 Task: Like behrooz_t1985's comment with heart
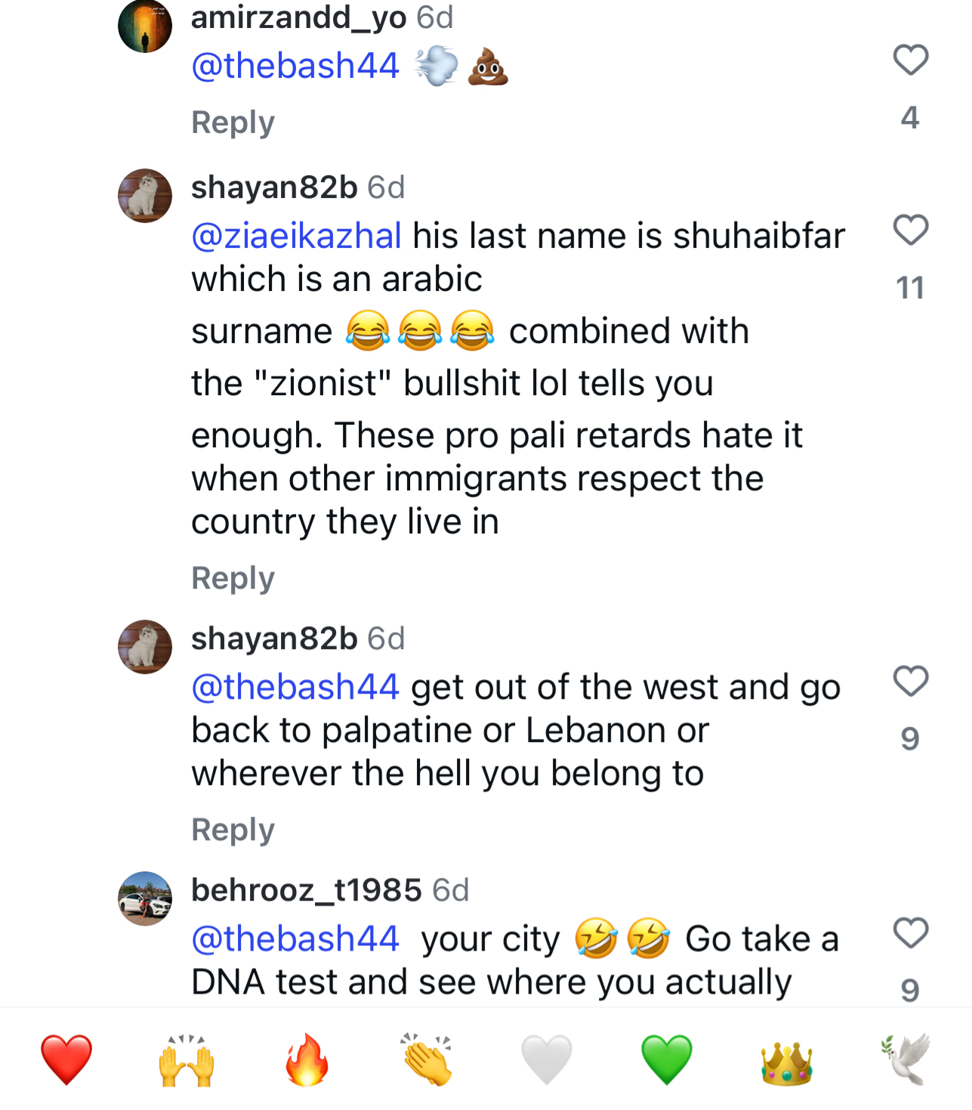point(910,932)
